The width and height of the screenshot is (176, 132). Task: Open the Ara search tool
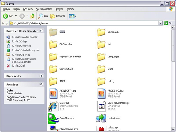pyautogui.click(x=43, y=16)
